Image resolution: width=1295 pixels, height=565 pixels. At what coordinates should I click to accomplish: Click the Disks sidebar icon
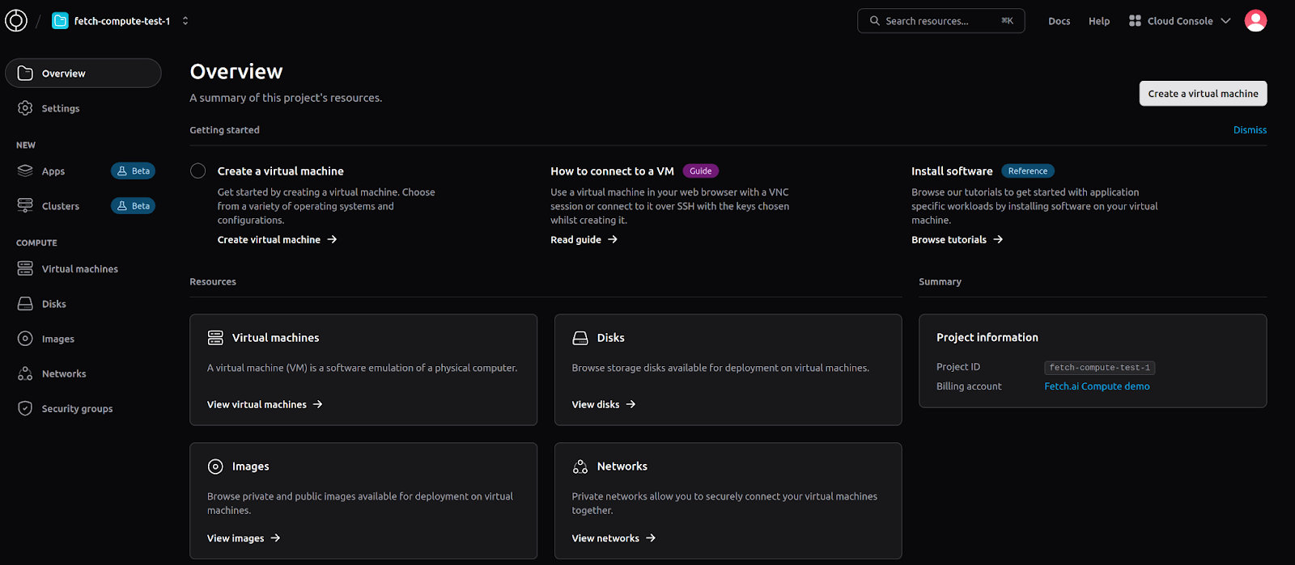pyautogui.click(x=25, y=304)
